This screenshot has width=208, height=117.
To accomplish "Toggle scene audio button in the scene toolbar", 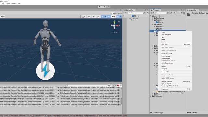I will click(98, 17).
